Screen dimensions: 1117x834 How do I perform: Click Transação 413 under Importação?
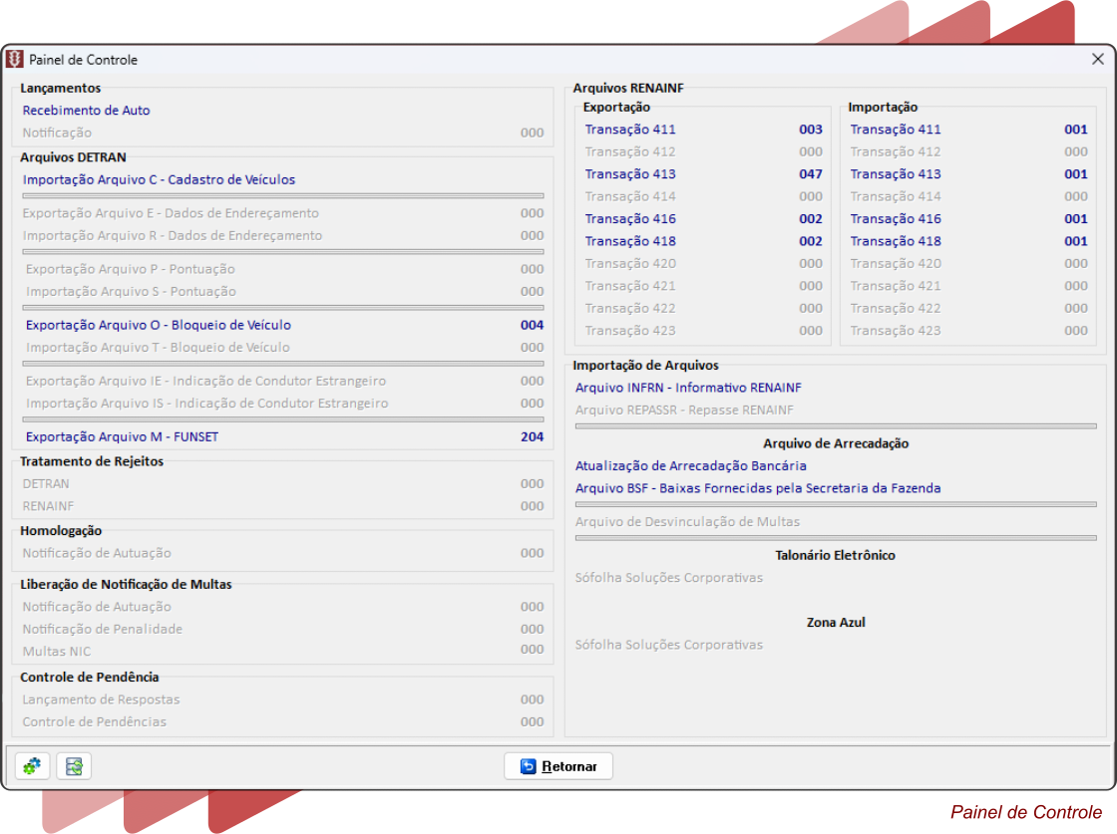[896, 174]
